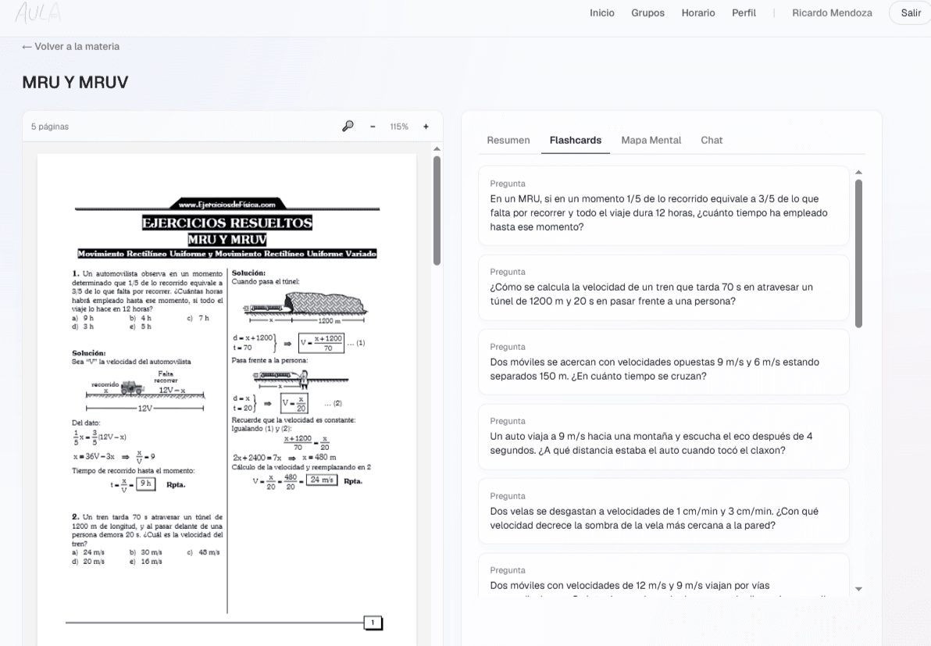
Task: Go back via Volver a la materia
Action: (x=70, y=46)
